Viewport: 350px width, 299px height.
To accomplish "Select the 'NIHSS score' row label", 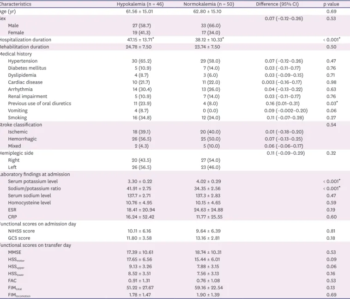I will point(21,231).
